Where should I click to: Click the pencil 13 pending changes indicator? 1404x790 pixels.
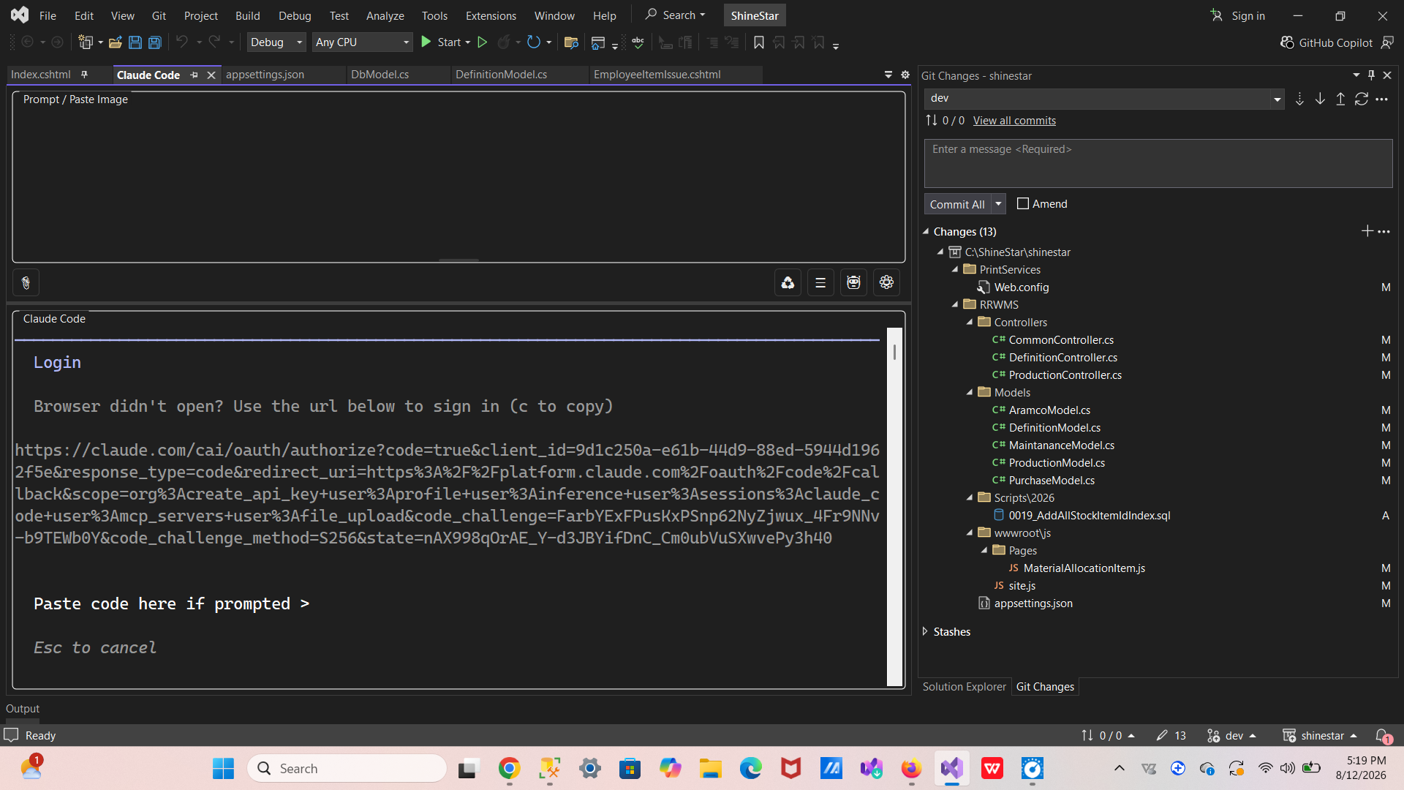pyautogui.click(x=1171, y=736)
